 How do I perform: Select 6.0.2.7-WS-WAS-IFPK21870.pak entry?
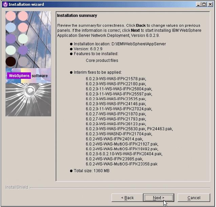(x=116, y=114)
